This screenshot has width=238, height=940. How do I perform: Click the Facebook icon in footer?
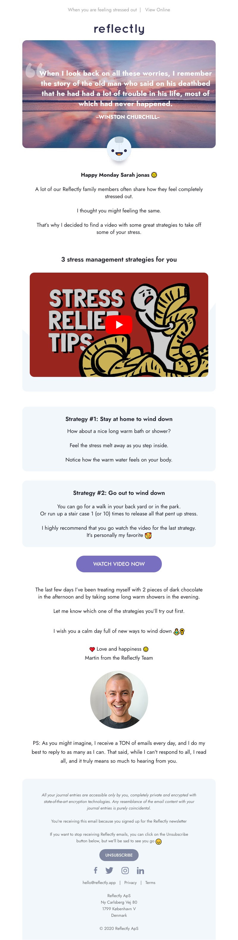[x=95, y=870]
